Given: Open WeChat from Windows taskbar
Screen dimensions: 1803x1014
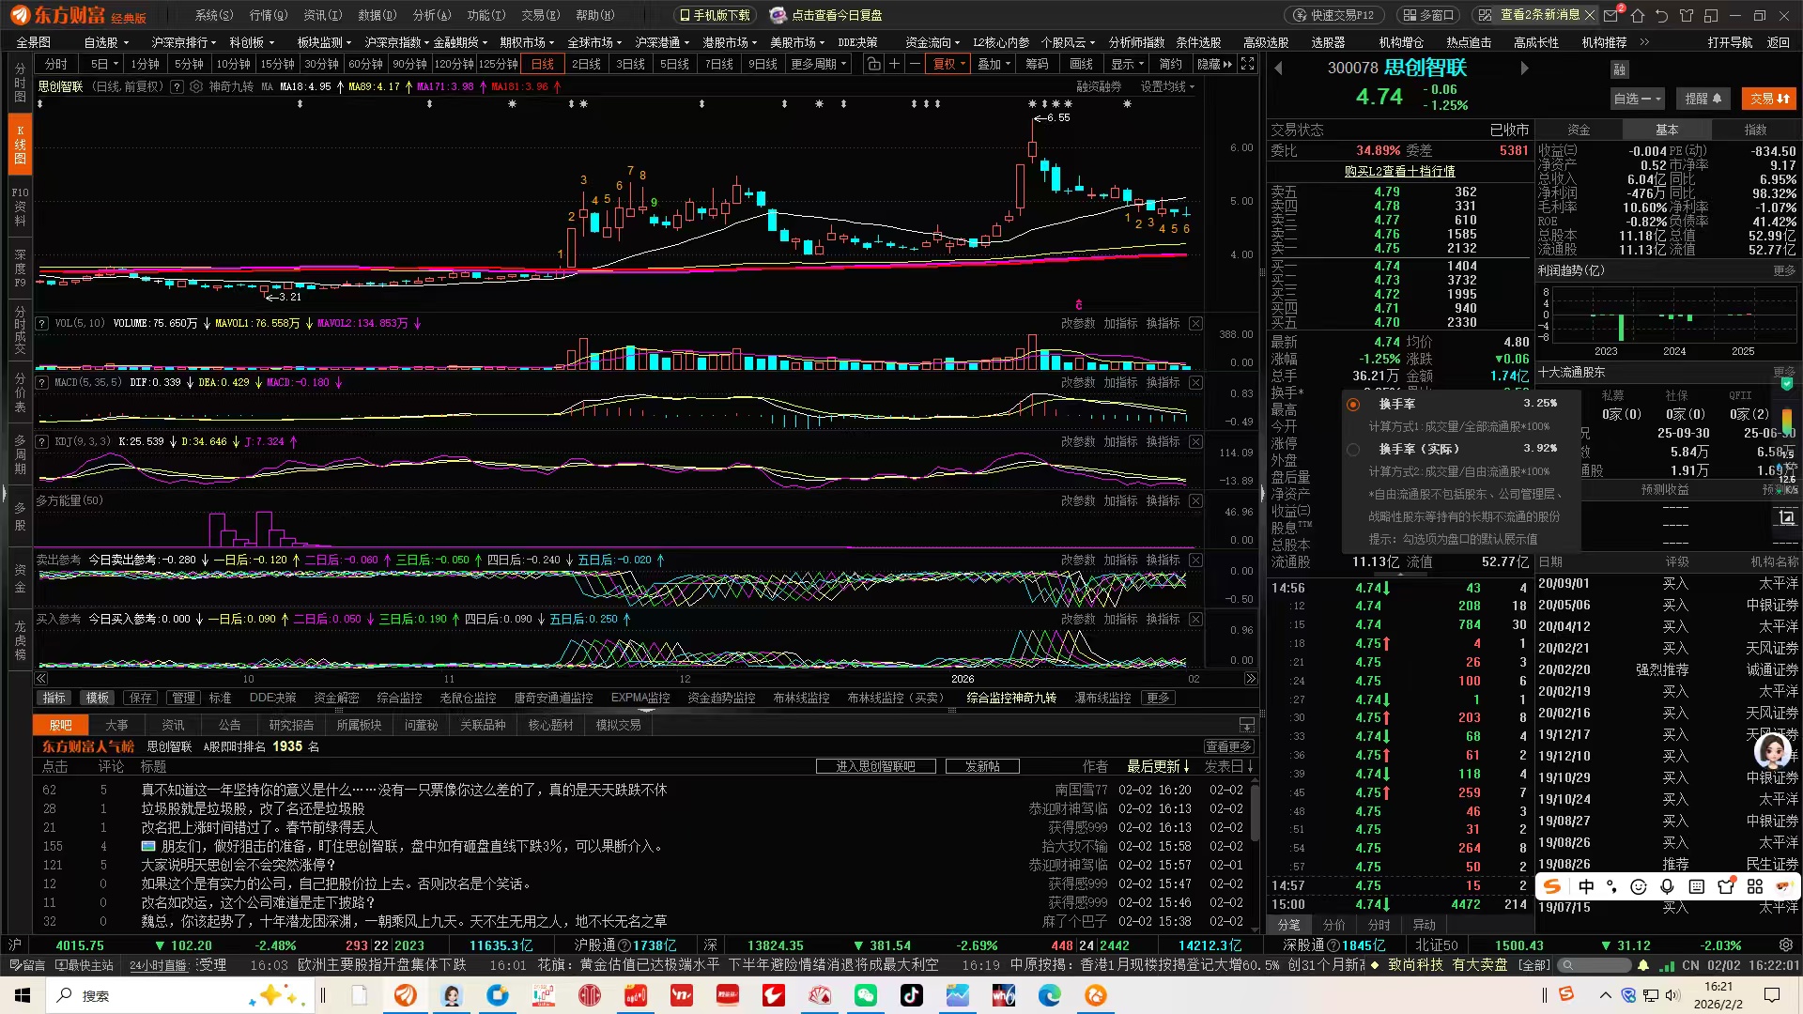Looking at the screenshot, I should tap(865, 995).
